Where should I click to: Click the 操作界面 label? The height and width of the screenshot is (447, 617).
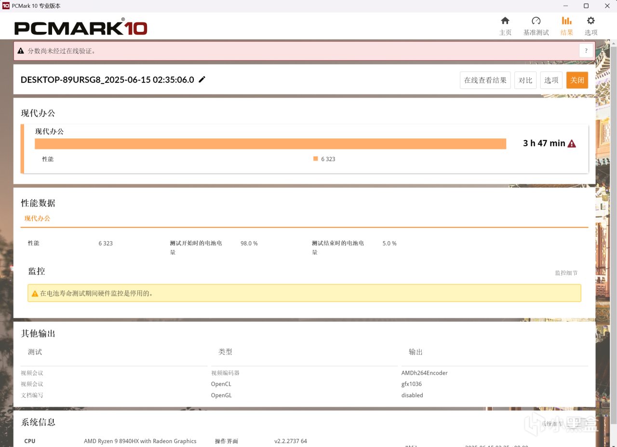tap(227, 441)
